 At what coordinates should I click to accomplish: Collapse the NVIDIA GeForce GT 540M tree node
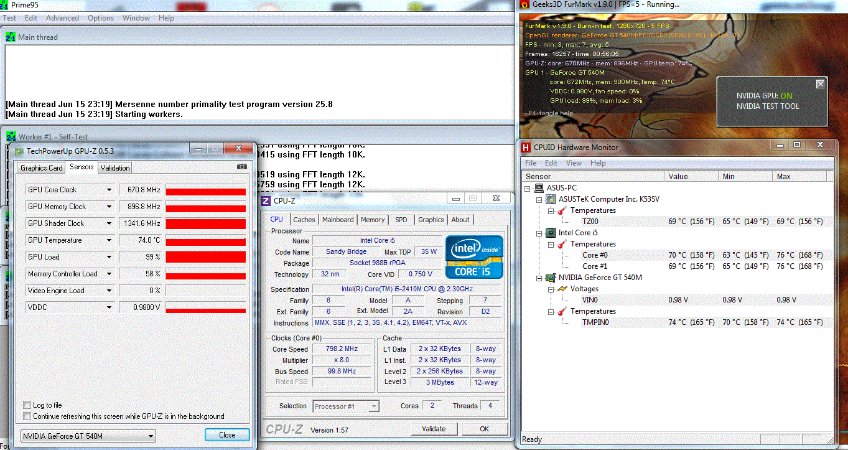(539, 278)
